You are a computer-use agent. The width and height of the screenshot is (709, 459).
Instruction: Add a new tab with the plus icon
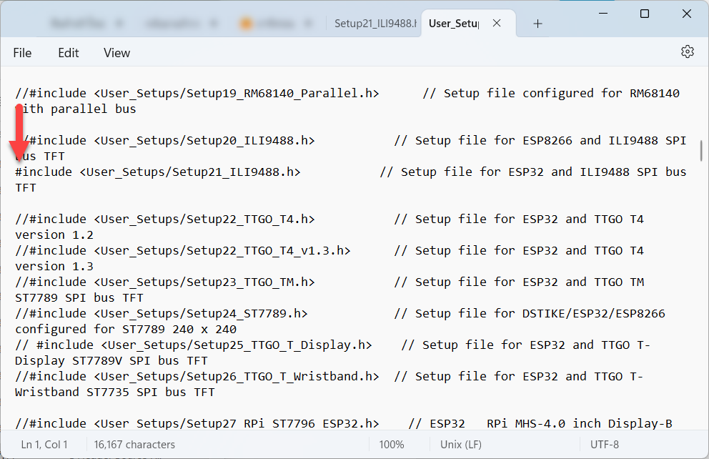pyautogui.click(x=537, y=24)
